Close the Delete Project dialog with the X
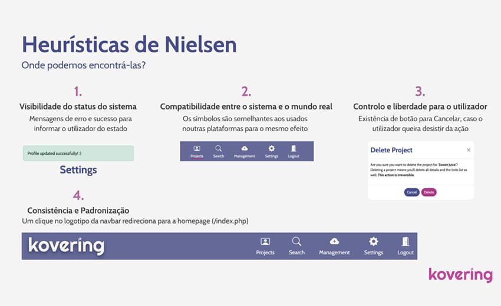The image size is (501, 306). point(469,150)
